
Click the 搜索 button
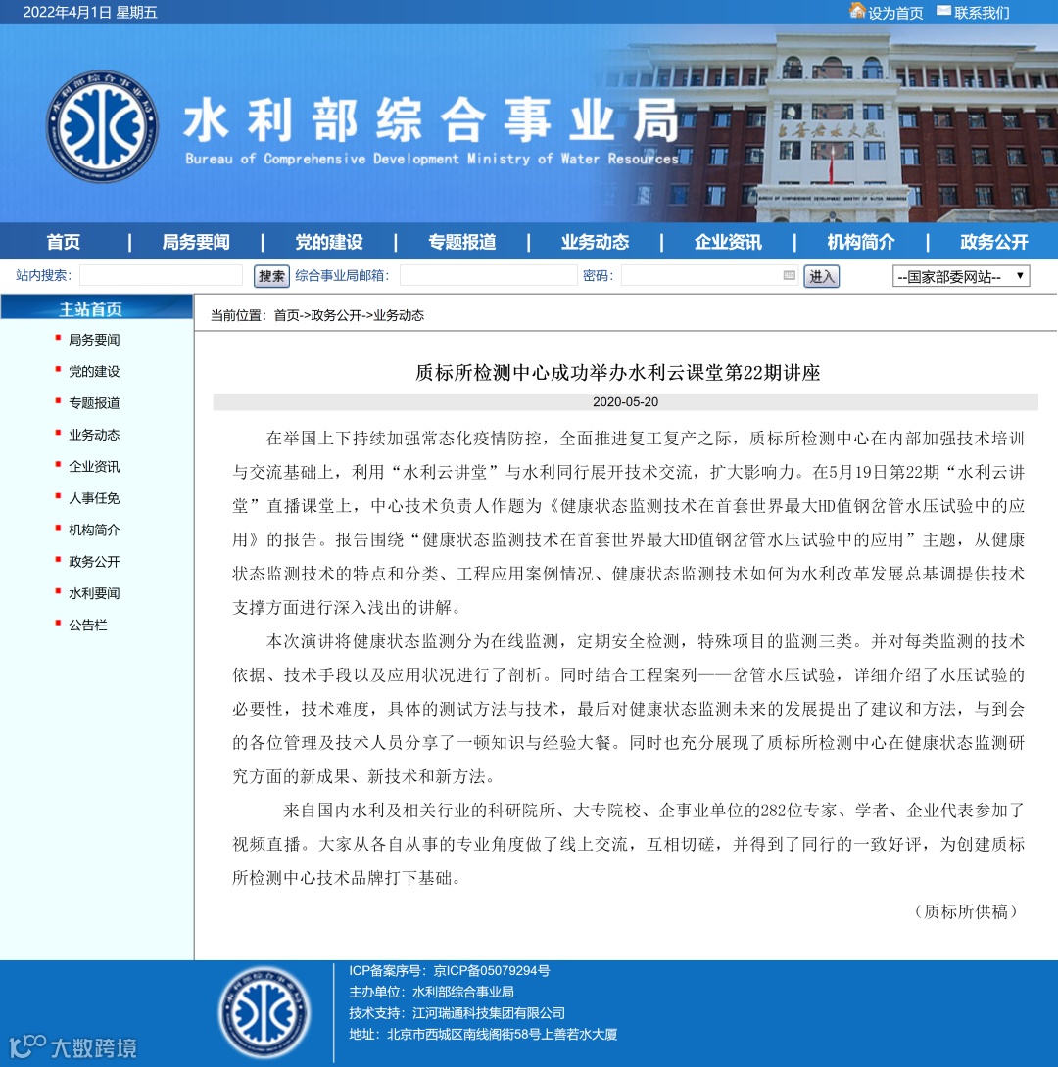pos(271,276)
